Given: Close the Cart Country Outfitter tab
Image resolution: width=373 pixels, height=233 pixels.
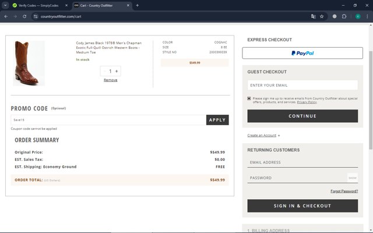Looking at the screenshot, I should coord(128,5).
